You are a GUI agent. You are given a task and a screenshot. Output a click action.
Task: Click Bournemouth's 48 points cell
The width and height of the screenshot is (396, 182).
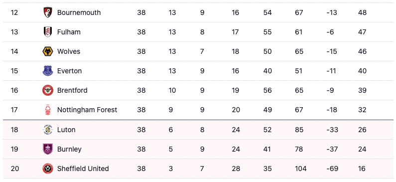click(x=362, y=12)
